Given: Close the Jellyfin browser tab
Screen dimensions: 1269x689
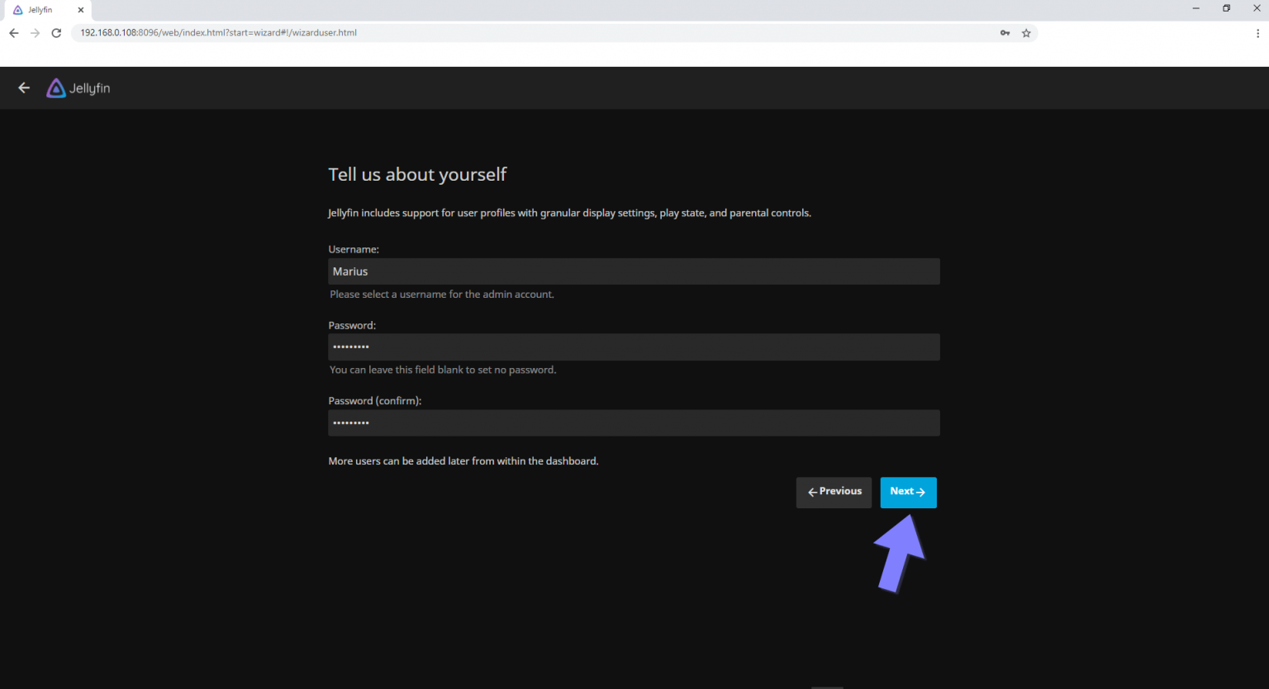Looking at the screenshot, I should [x=81, y=10].
